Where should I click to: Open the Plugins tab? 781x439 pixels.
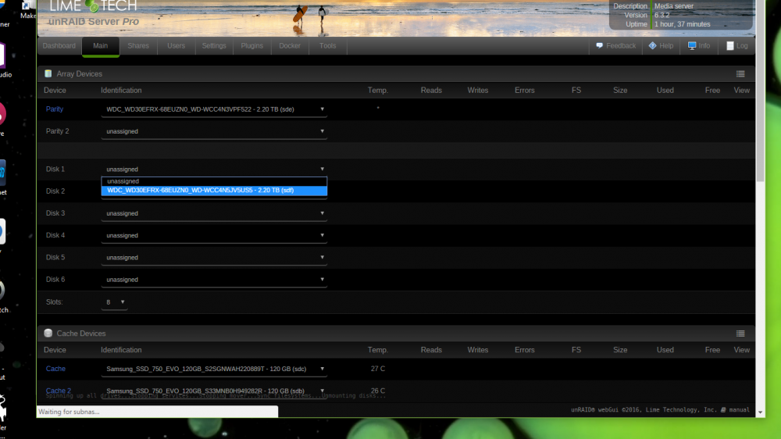[x=251, y=46]
